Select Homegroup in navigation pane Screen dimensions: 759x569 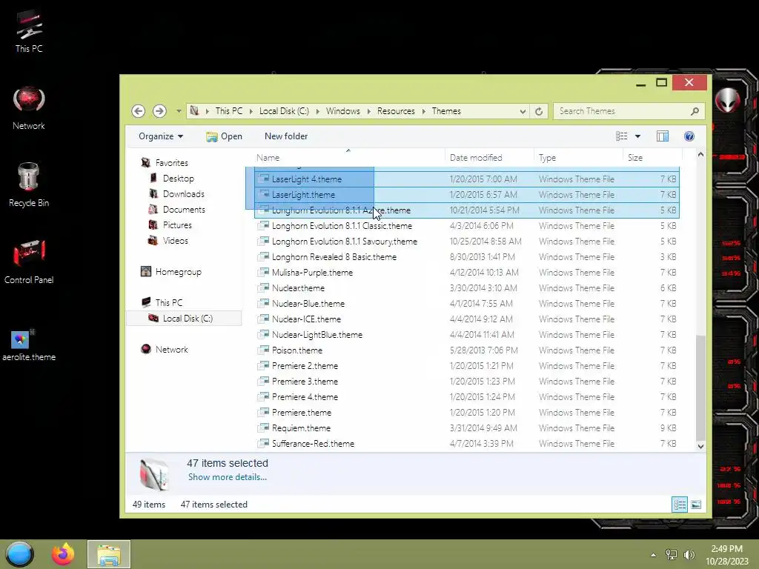click(171, 272)
